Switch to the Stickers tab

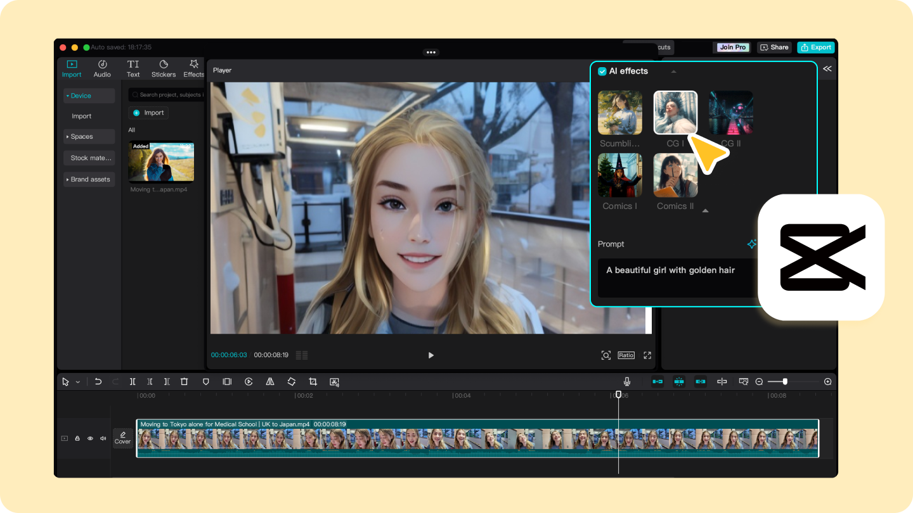164,68
